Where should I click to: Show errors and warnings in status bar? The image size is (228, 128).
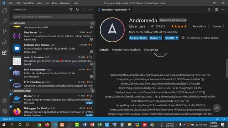click(8, 119)
